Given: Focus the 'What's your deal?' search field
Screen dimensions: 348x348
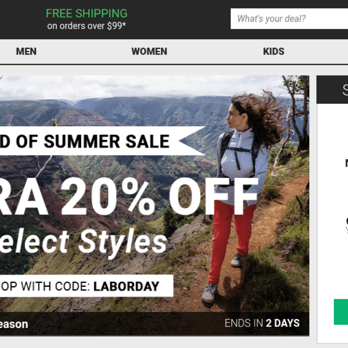Looking at the screenshot, I should pyautogui.click(x=289, y=19).
